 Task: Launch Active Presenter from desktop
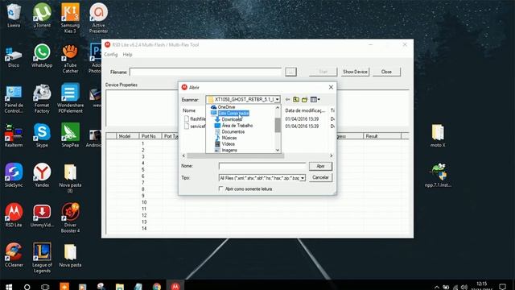point(98,18)
